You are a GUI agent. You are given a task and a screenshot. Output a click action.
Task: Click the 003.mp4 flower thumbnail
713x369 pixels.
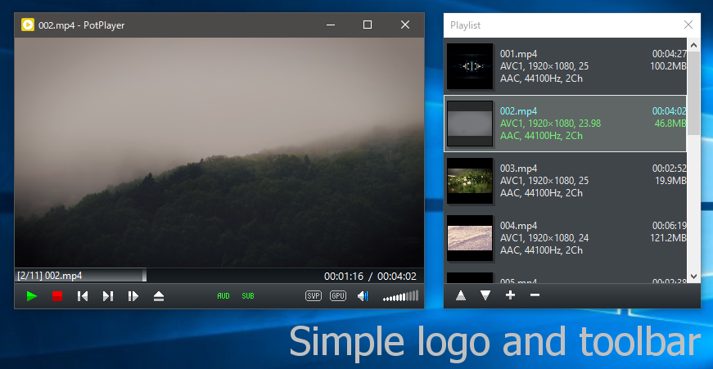coord(470,181)
